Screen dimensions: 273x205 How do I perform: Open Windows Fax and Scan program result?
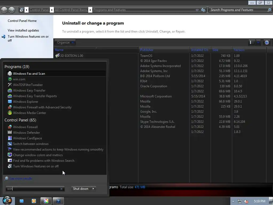(x=56, y=74)
